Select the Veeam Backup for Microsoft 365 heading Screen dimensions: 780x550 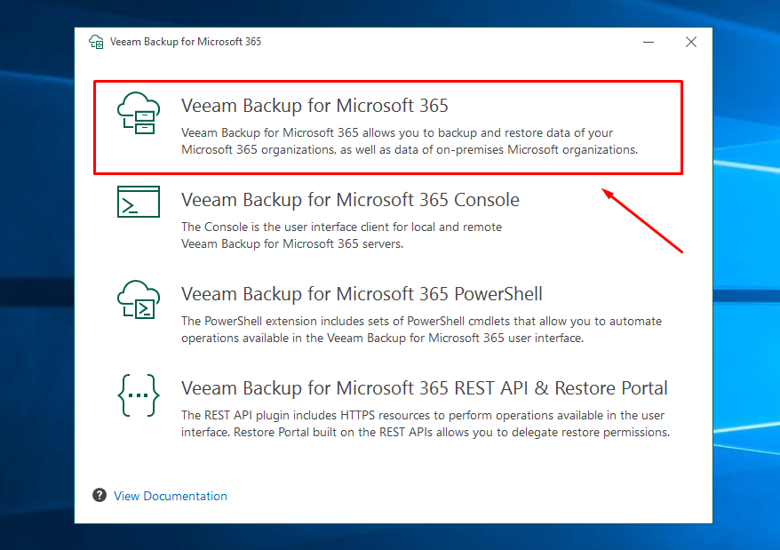[314, 106]
